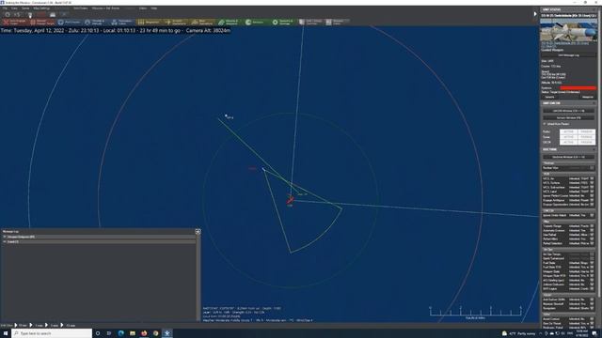Screen dimensions: 602x338
Task: Open the WCS, Submarine dropdown
Action: 592,187
